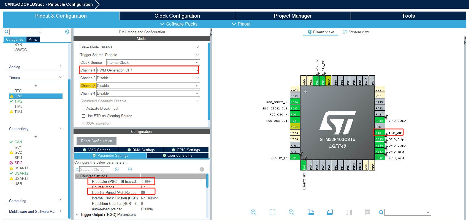Open Channel2 dropdown
The width and height of the screenshot is (469, 223).
(148, 78)
